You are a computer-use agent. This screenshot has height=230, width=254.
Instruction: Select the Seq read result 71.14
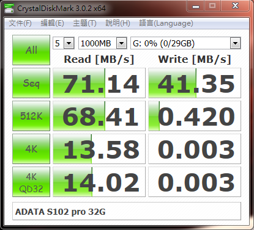coord(99,83)
